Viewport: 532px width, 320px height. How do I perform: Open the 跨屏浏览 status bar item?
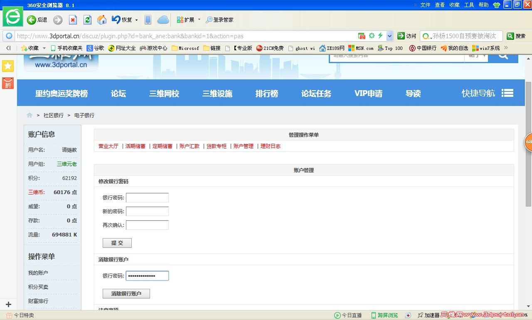pos(384,315)
